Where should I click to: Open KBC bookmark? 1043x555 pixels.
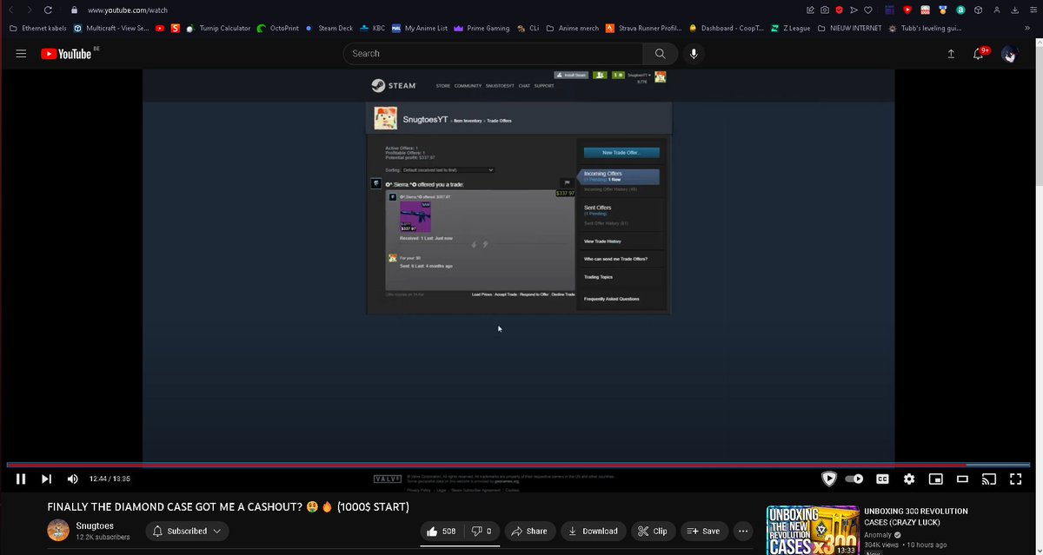[372, 28]
